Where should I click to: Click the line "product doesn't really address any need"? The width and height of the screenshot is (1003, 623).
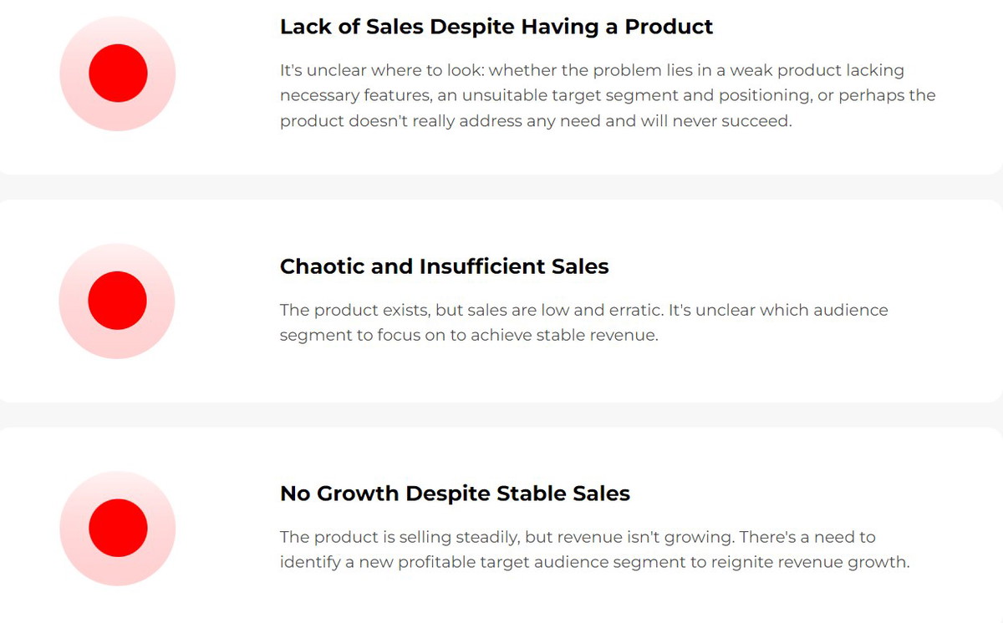tap(535, 121)
